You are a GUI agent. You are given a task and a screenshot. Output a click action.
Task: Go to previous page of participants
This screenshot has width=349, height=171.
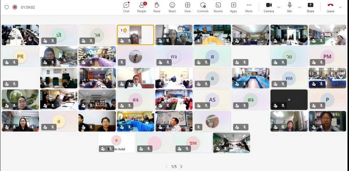click(166, 167)
